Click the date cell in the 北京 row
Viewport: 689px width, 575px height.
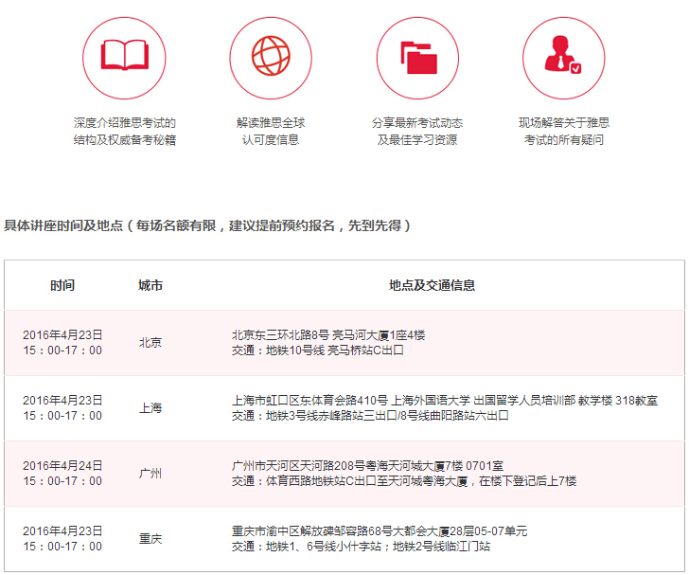coord(62,343)
